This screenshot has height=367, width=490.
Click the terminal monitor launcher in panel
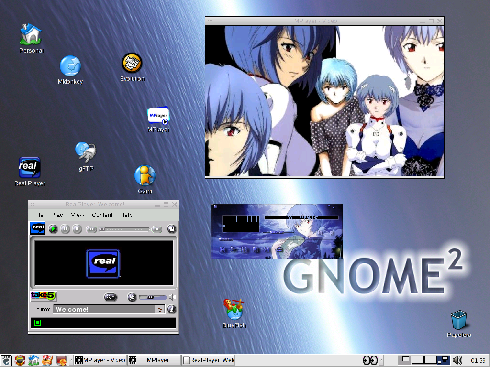coord(62,360)
